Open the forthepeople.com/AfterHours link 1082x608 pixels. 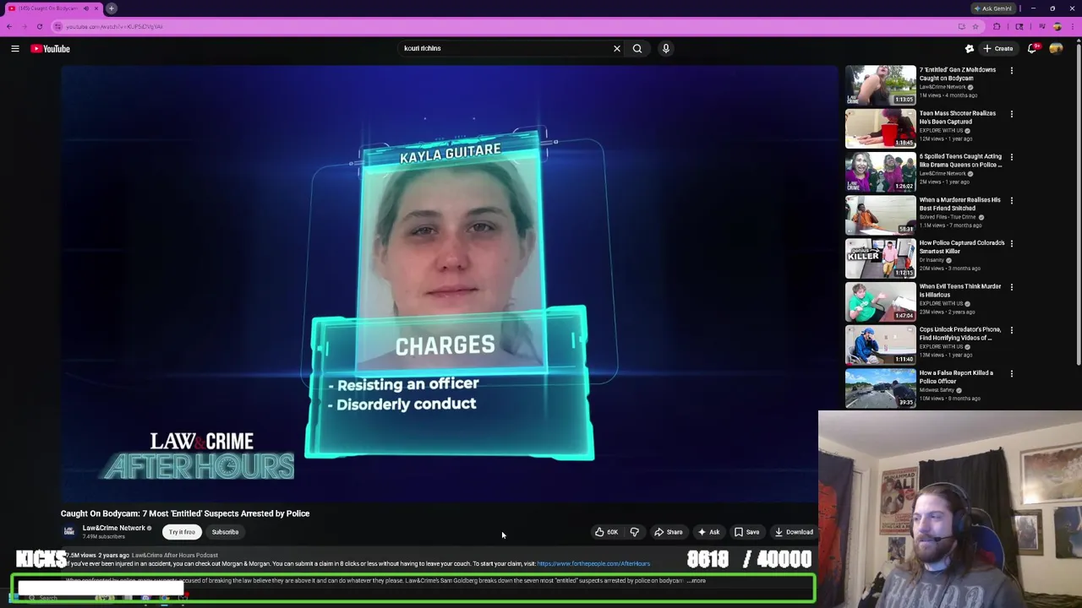click(x=593, y=564)
